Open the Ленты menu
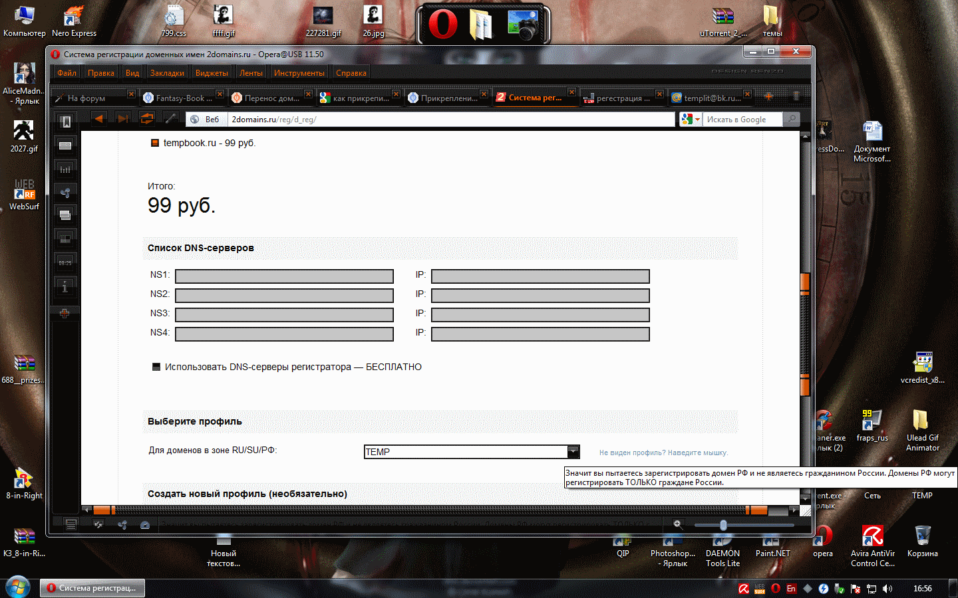The width and height of the screenshot is (958, 598). point(251,73)
